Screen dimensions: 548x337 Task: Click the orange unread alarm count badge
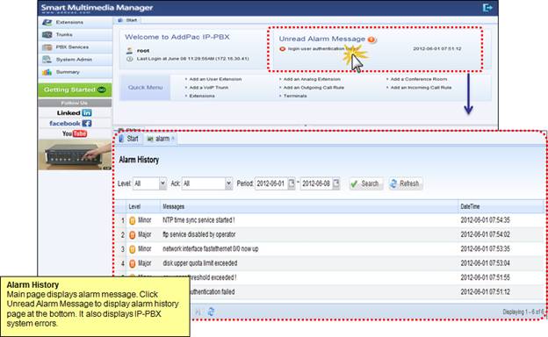click(371, 39)
